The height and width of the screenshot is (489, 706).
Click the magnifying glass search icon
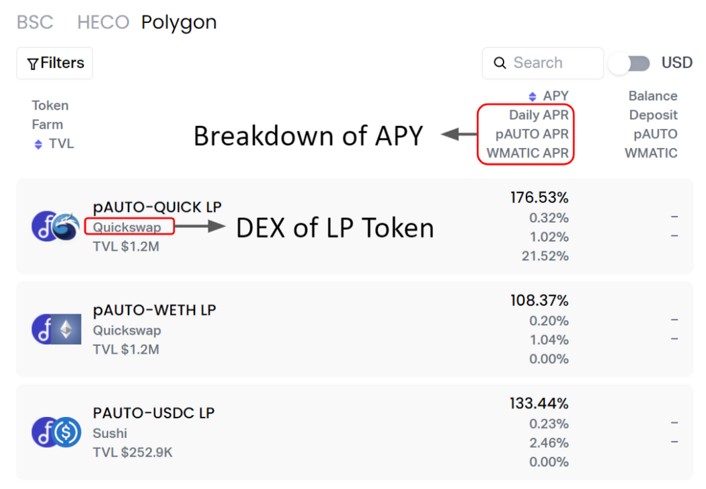(x=500, y=63)
